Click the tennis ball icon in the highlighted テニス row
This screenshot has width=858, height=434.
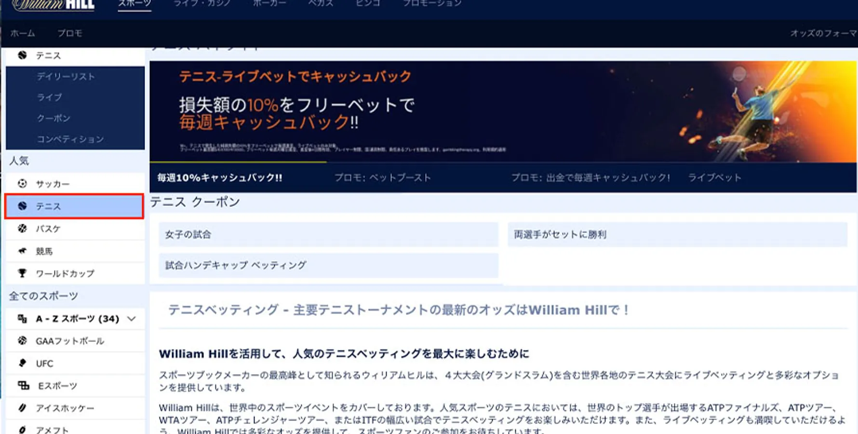[x=22, y=206]
